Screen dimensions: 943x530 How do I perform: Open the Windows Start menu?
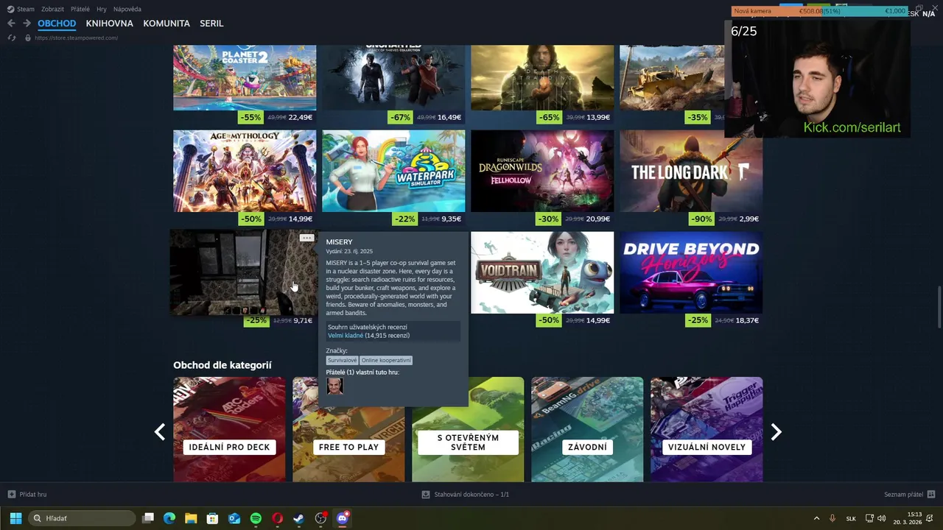coord(15,518)
